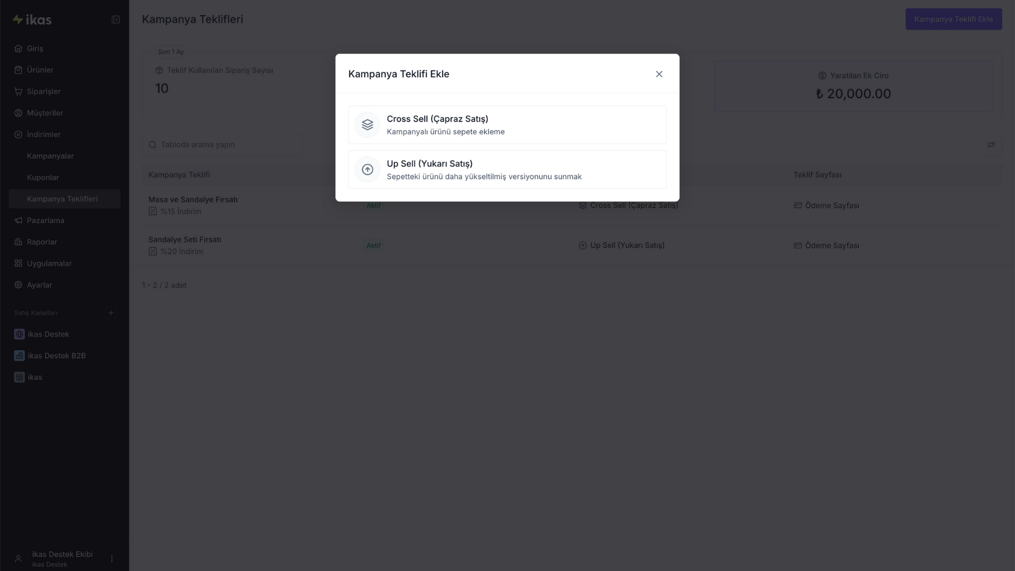Open Kuponlar submenu item

pos(43,177)
